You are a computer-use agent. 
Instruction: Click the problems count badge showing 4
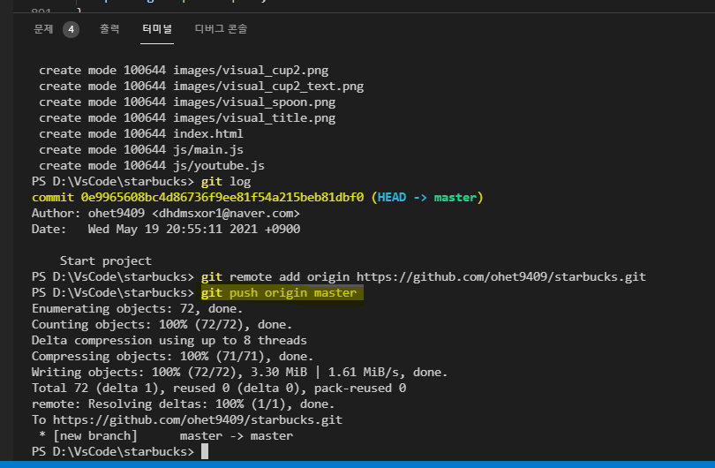coord(71,30)
